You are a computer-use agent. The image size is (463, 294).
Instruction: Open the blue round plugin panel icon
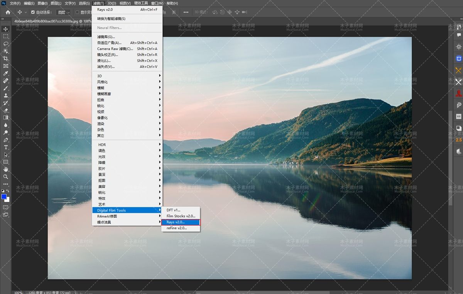point(459,59)
